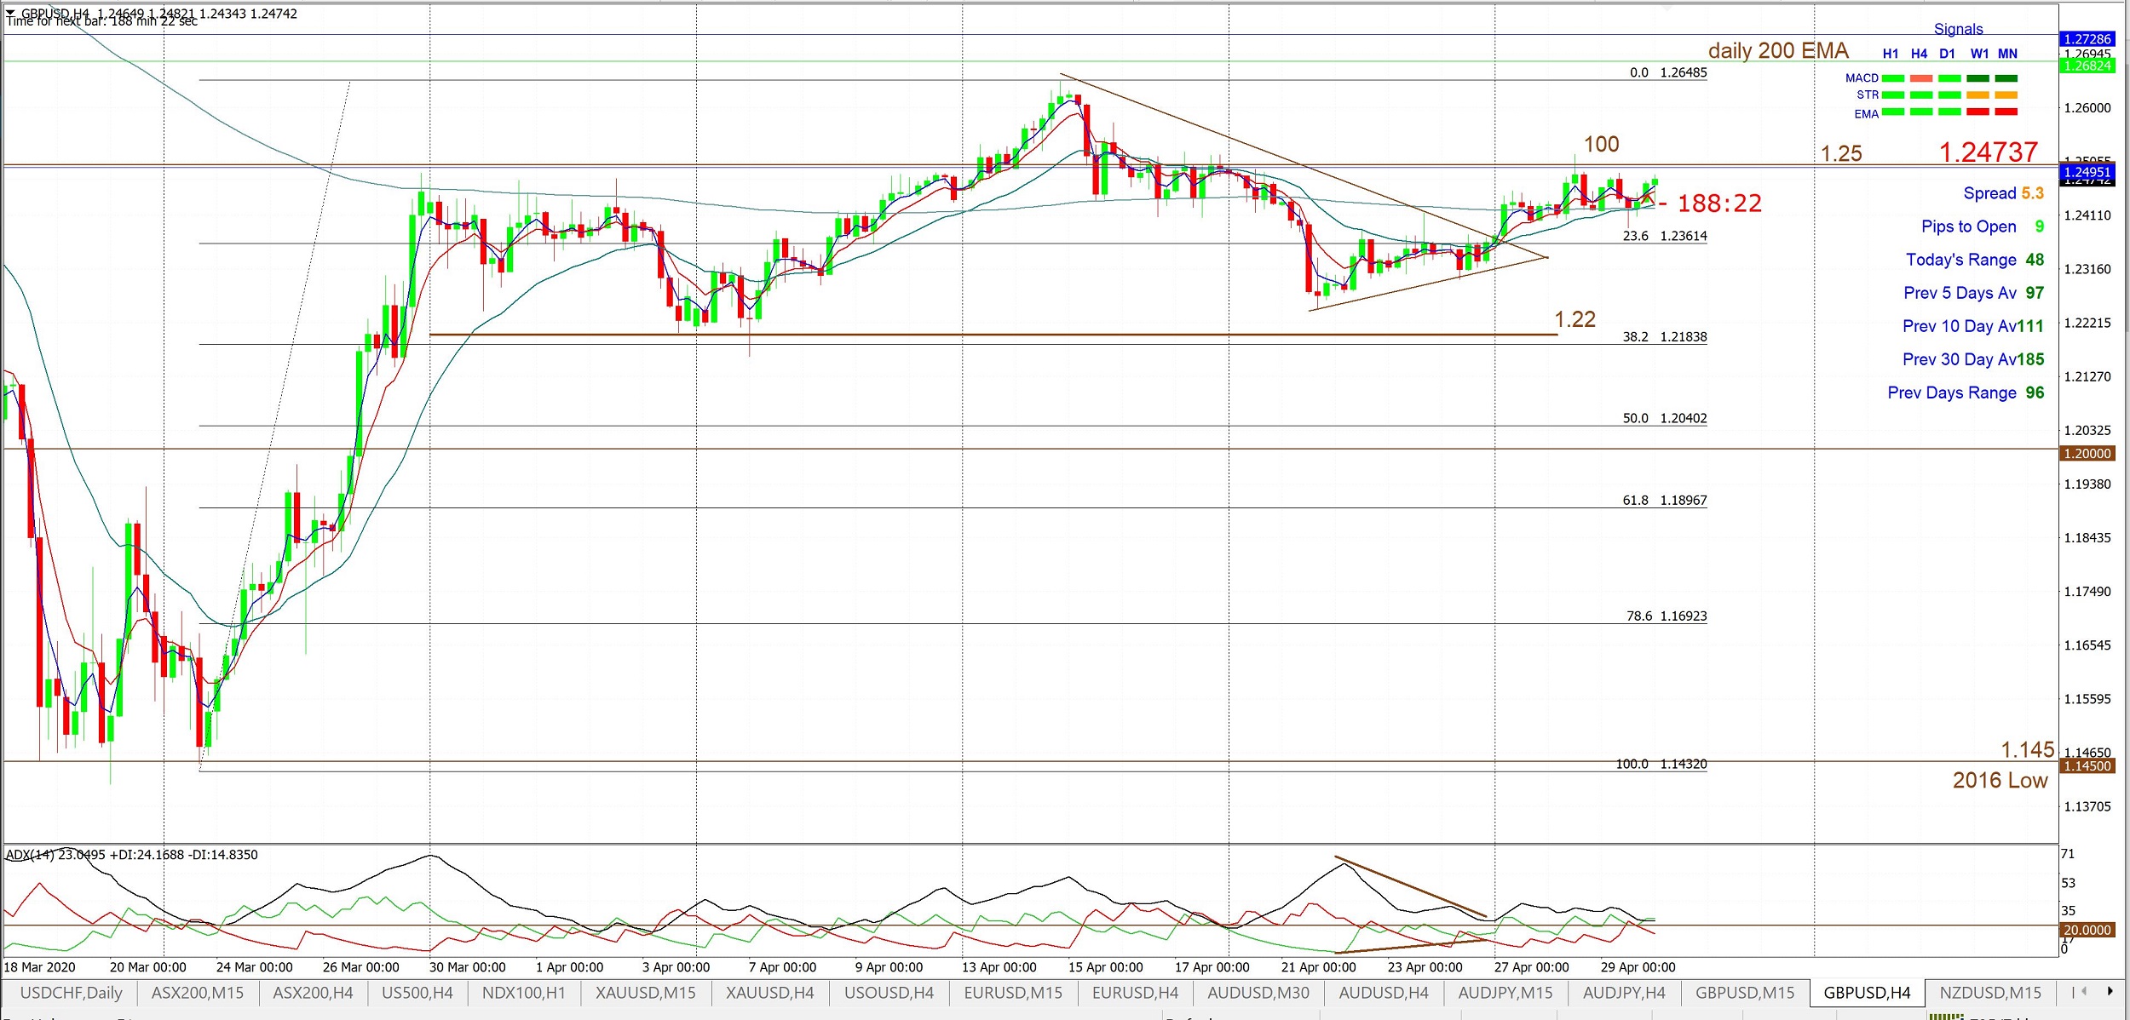The image size is (2130, 1020).
Task: Select the 23.6 Fibonacci level label 1.23614
Action: 1665,236
